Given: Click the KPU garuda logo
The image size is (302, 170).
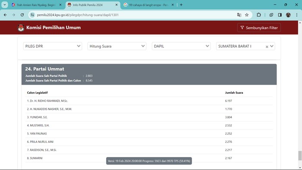Looking at the screenshot, I should [21, 28].
